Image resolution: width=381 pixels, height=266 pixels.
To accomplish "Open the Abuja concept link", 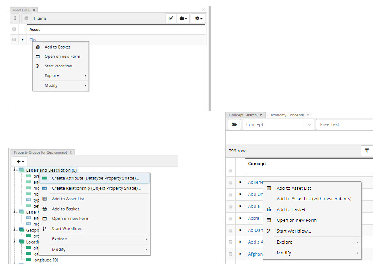I will [x=253, y=206].
